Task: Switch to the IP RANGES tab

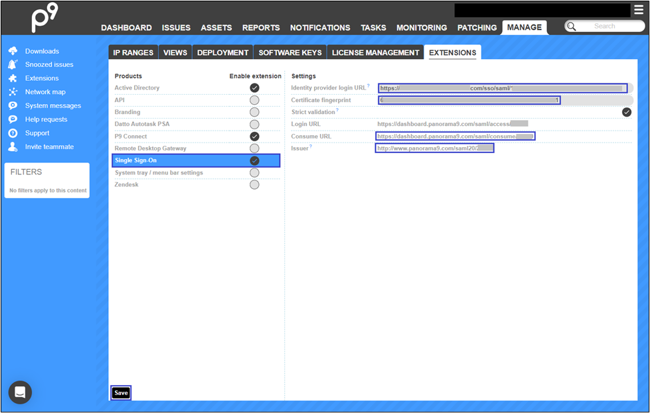Action: 133,52
